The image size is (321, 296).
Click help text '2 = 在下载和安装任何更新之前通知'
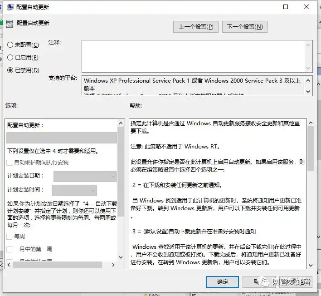177,185
